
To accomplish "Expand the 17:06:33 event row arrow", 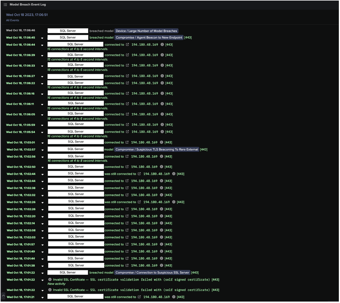I will (42, 66).
